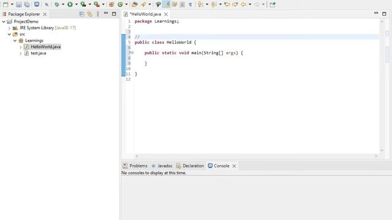Toggle Link with Editor in Package Explorer

tap(89, 14)
